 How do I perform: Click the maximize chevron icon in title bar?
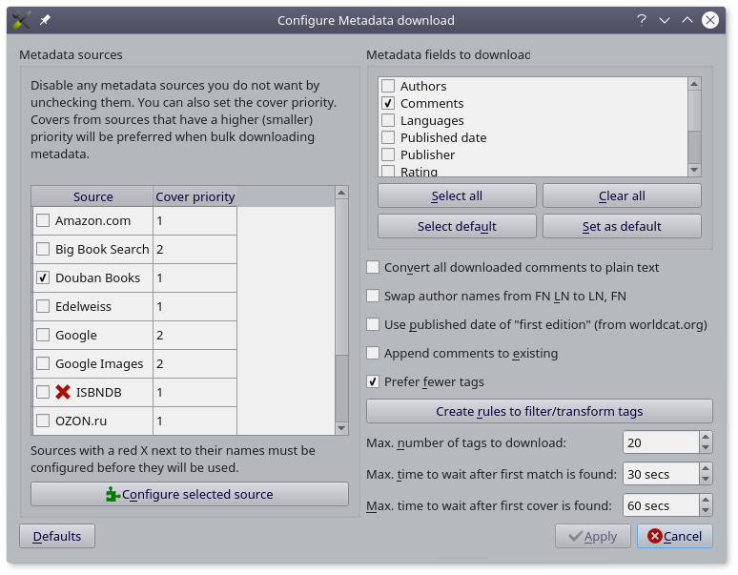[687, 20]
